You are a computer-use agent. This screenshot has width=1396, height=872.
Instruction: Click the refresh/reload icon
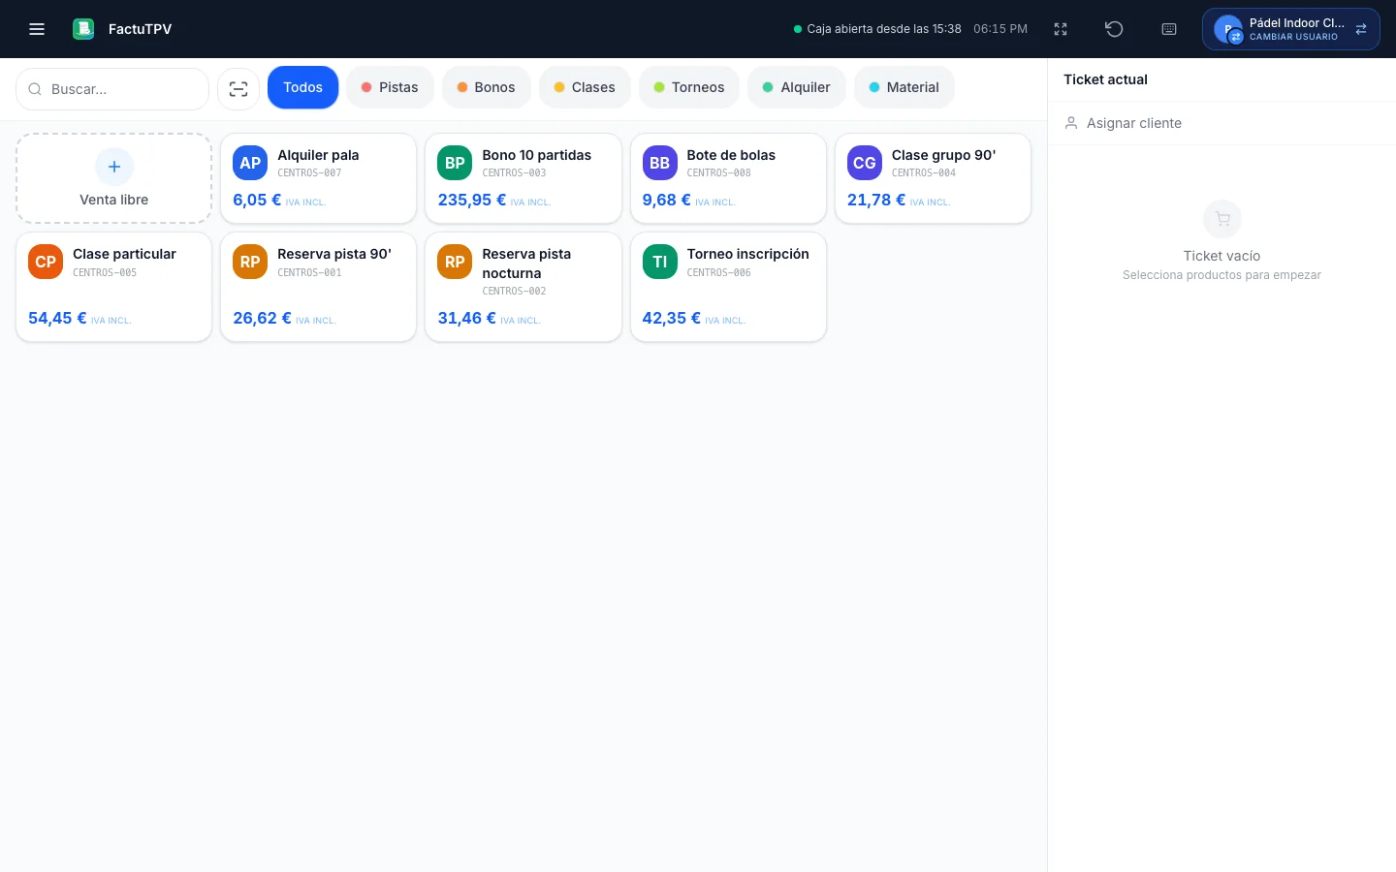tap(1114, 29)
